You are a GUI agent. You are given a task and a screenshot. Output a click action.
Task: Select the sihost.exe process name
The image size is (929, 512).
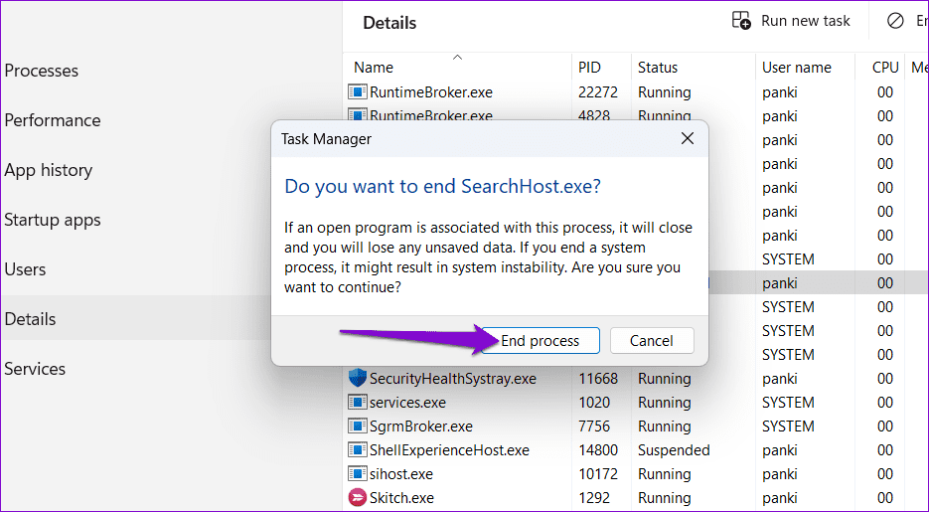401,473
